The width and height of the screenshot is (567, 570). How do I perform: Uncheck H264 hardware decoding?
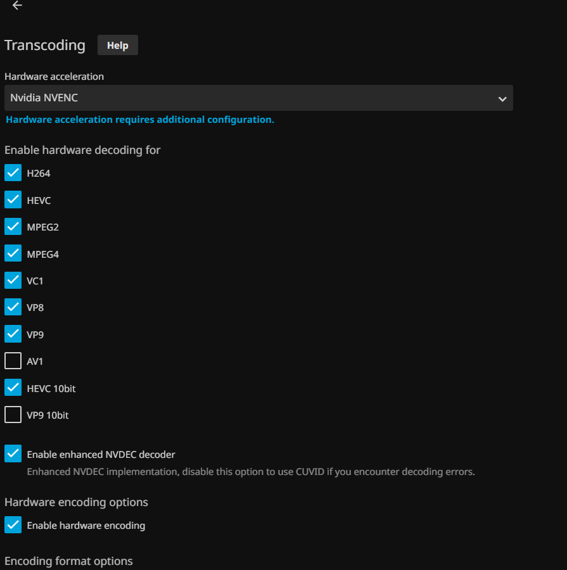coord(13,173)
